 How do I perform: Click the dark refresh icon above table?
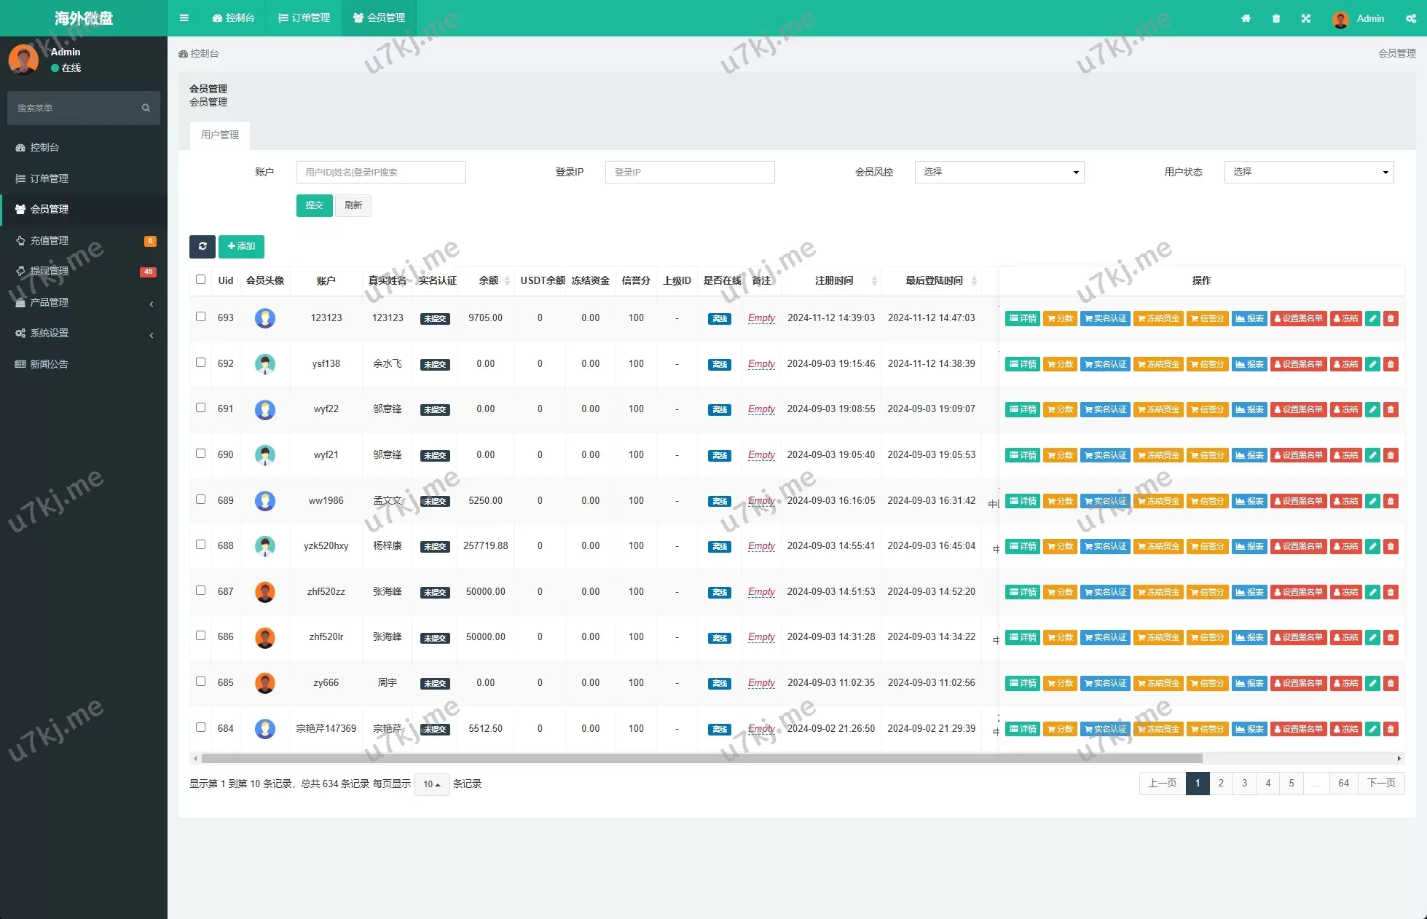tap(203, 246)
